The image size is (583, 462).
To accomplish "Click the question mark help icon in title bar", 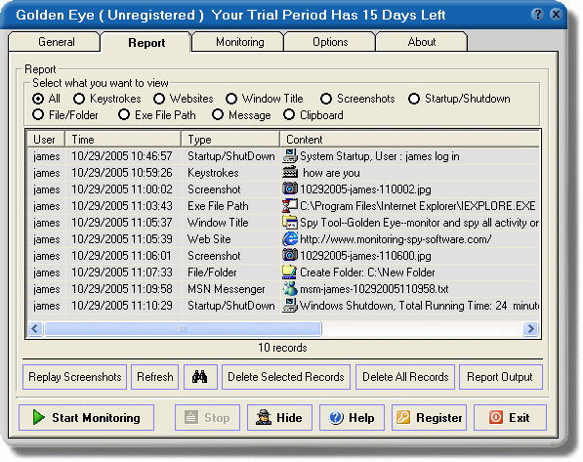I will pyautogui.click(x=537, y=15).
